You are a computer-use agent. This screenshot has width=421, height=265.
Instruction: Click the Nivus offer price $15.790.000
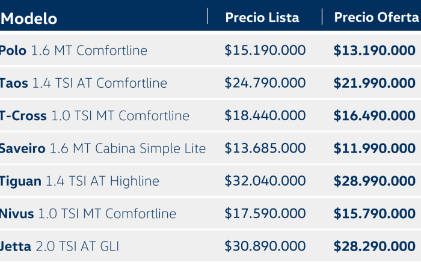[375, 213]
